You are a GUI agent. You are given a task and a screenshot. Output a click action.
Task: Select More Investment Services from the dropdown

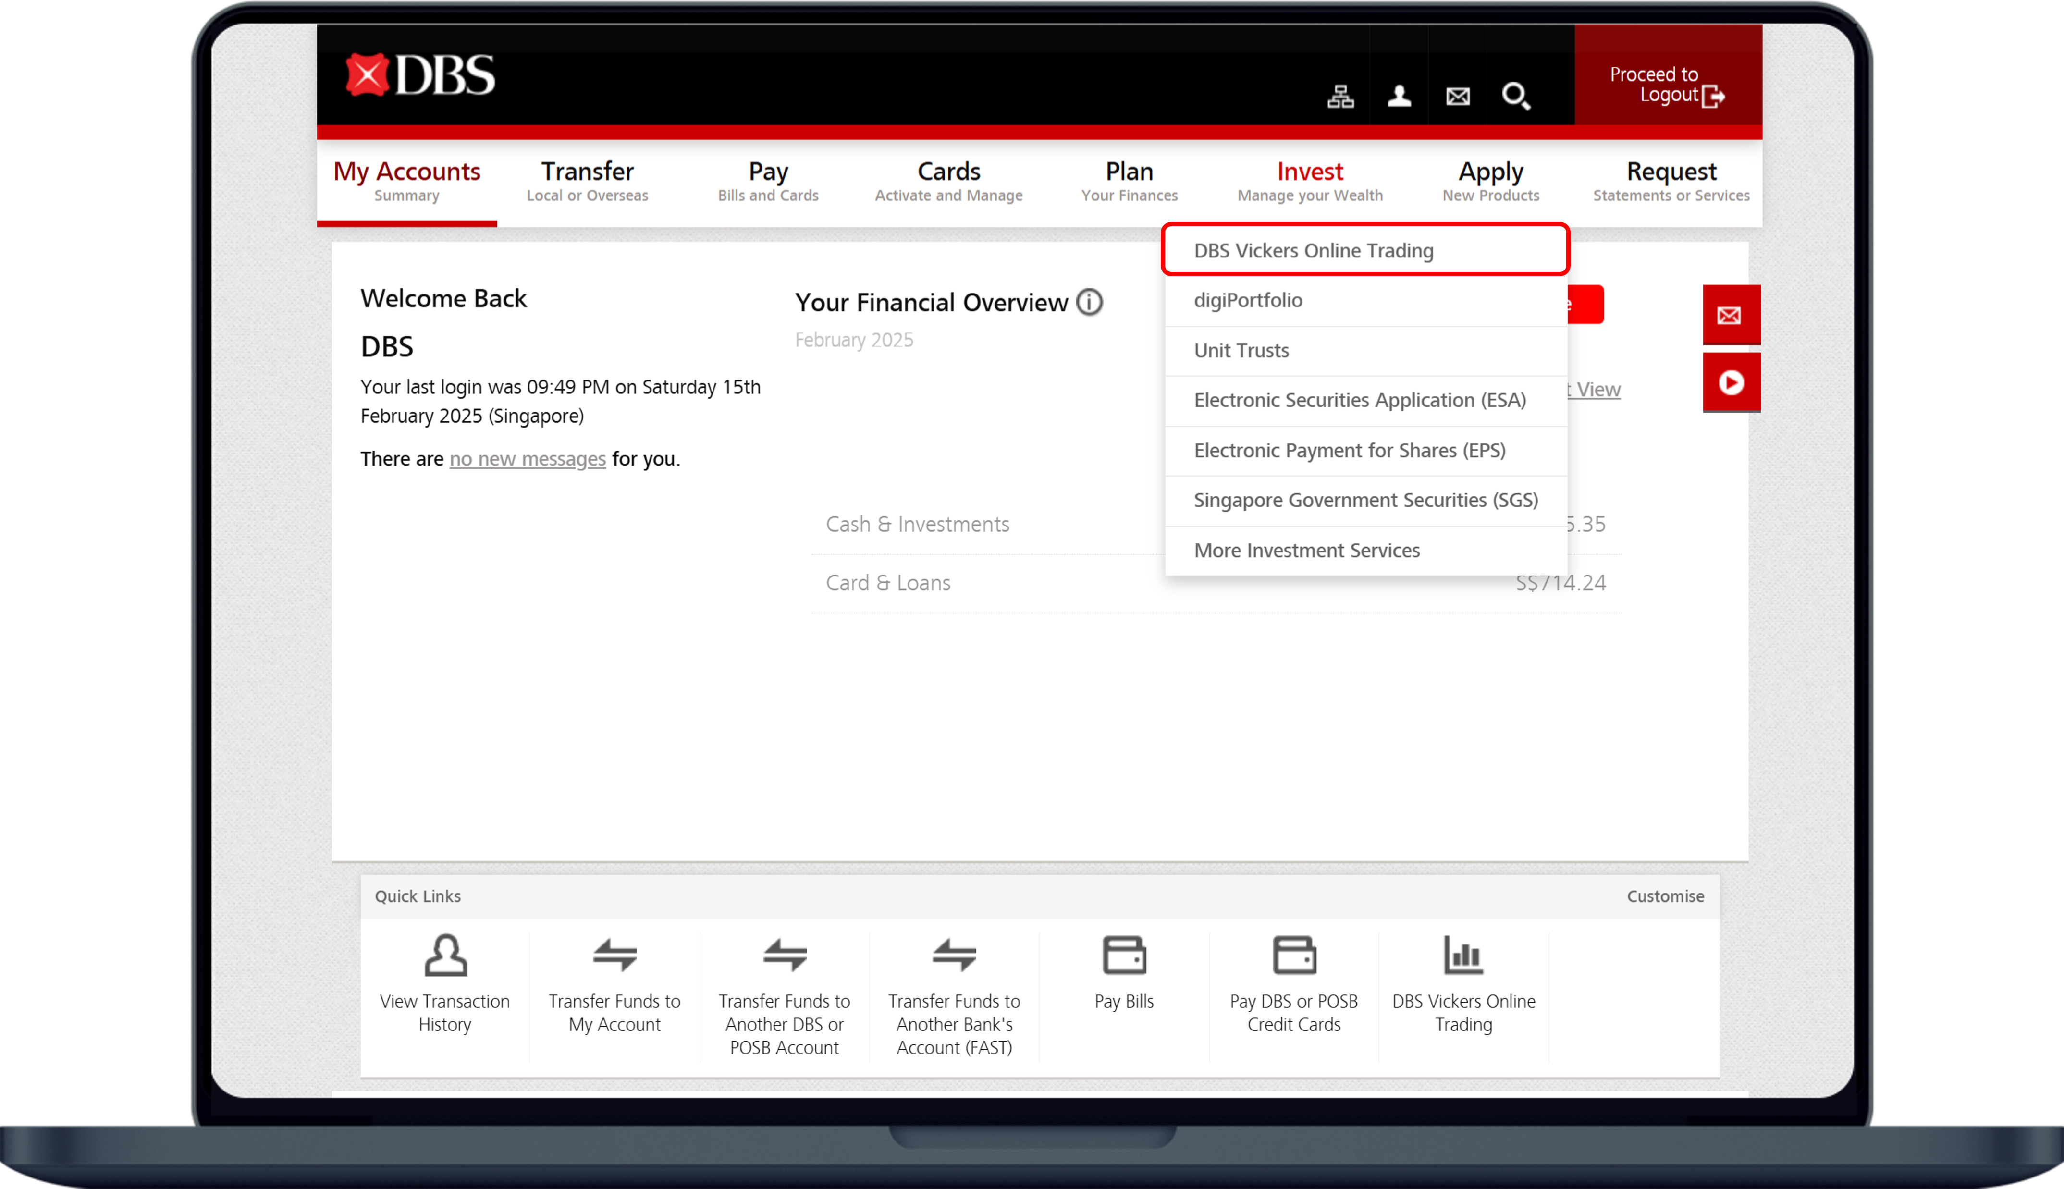(x=1306, y=550)
